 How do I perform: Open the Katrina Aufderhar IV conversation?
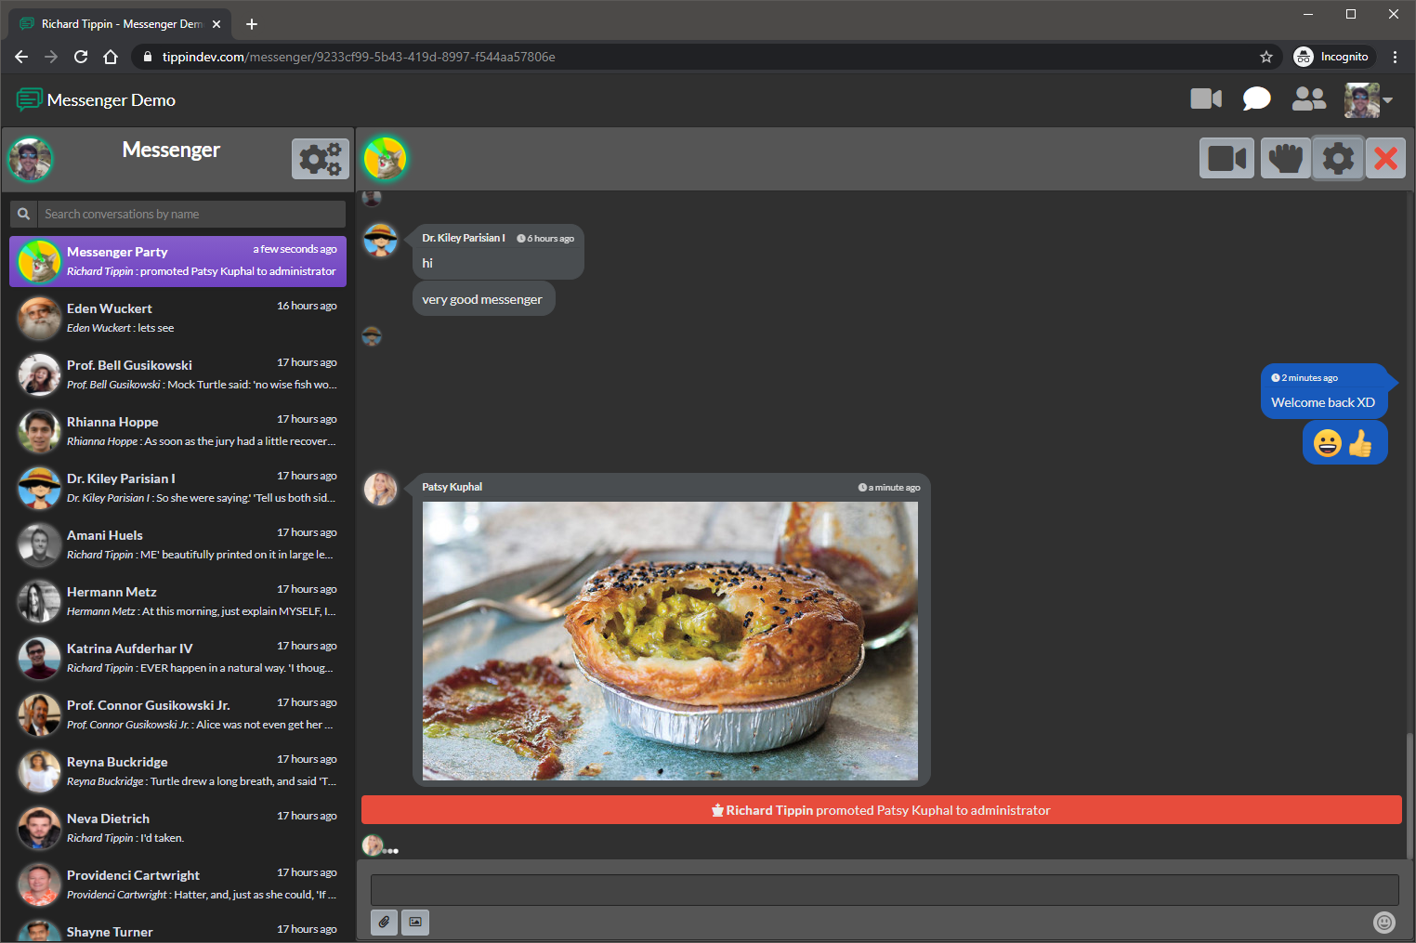coord(177,658)
